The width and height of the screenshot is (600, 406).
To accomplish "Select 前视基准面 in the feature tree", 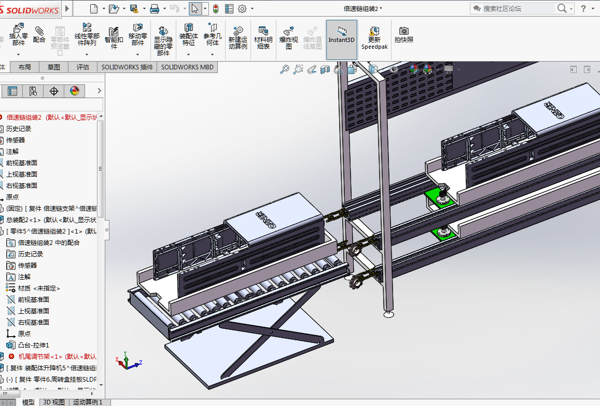I will [x=21, y=163].
